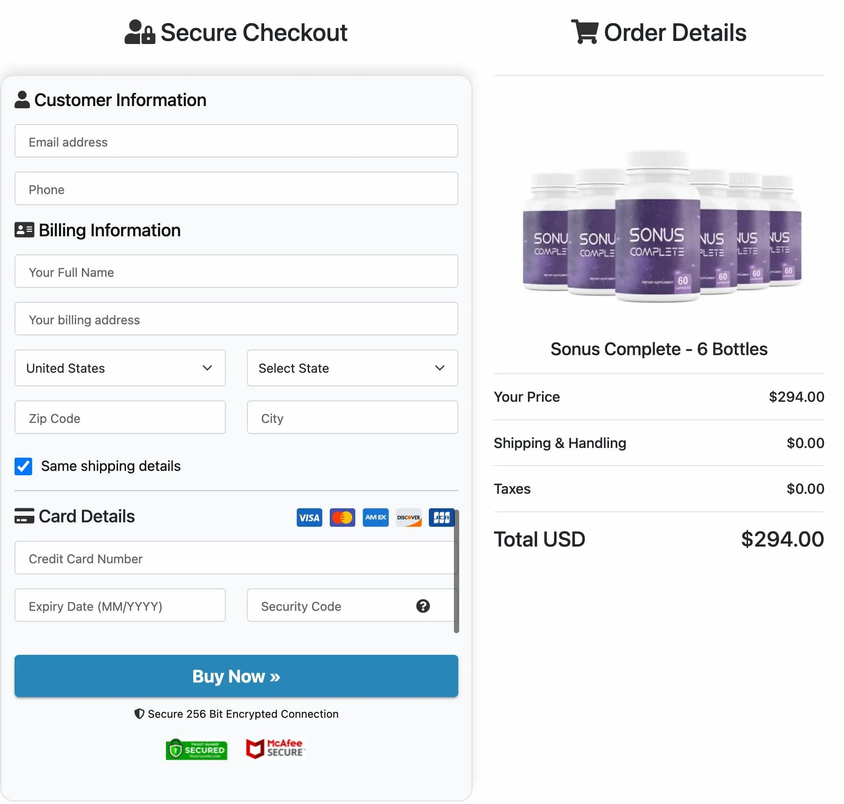This screenshot has width=844, height=804.
Task: Click the Email address field
Action: tap(236, 142)
